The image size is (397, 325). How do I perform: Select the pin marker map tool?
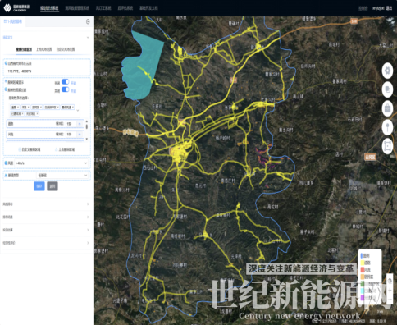[387, 127]
